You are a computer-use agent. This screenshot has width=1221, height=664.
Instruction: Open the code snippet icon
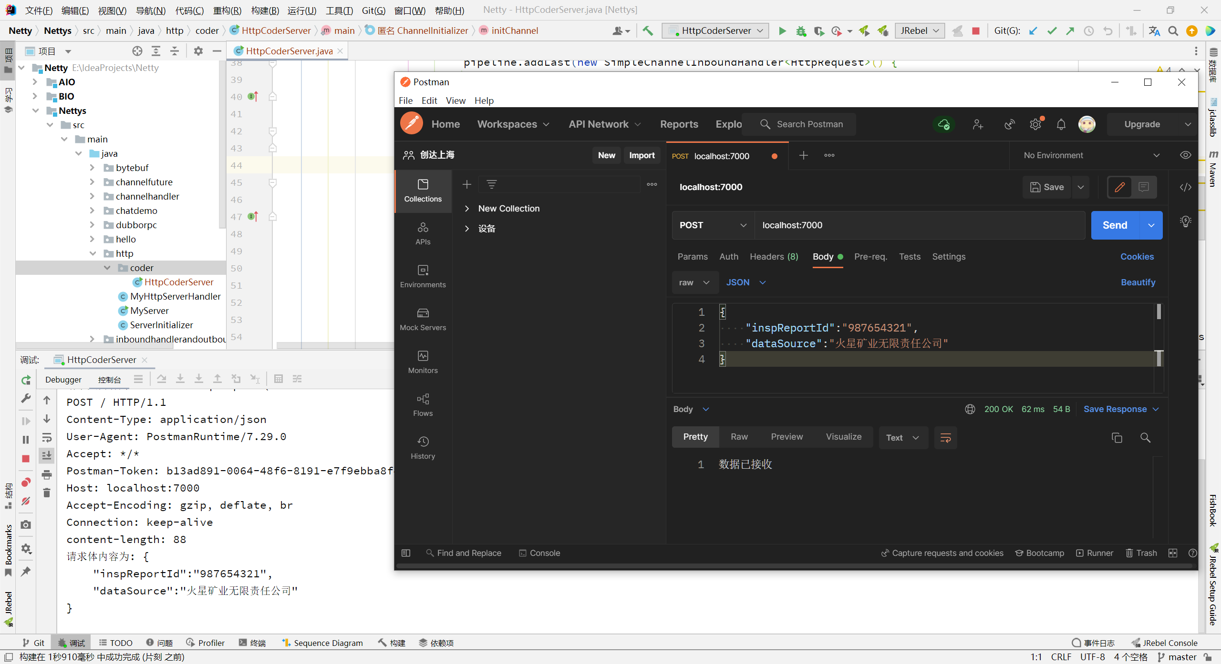click(x=1186, y=187)
